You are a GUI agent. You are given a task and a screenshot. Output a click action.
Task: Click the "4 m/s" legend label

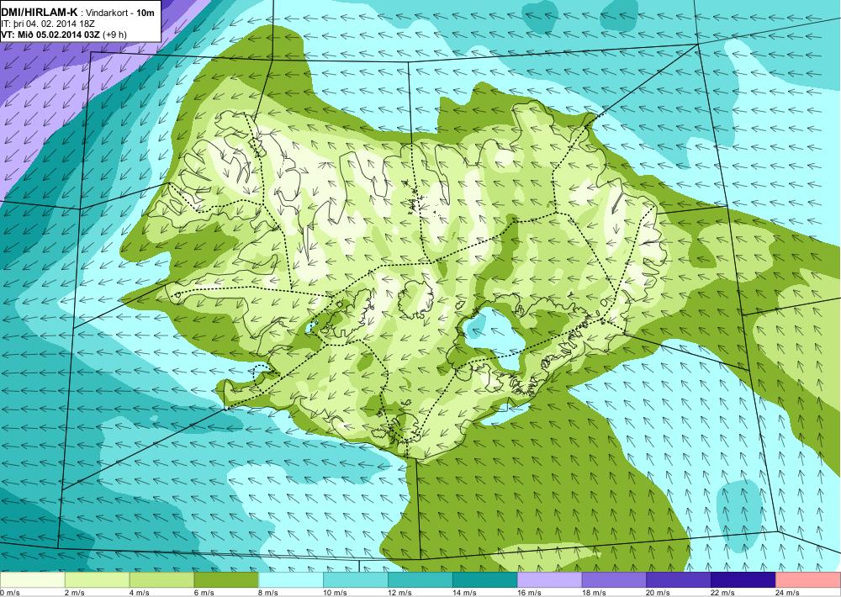point(140,592)
